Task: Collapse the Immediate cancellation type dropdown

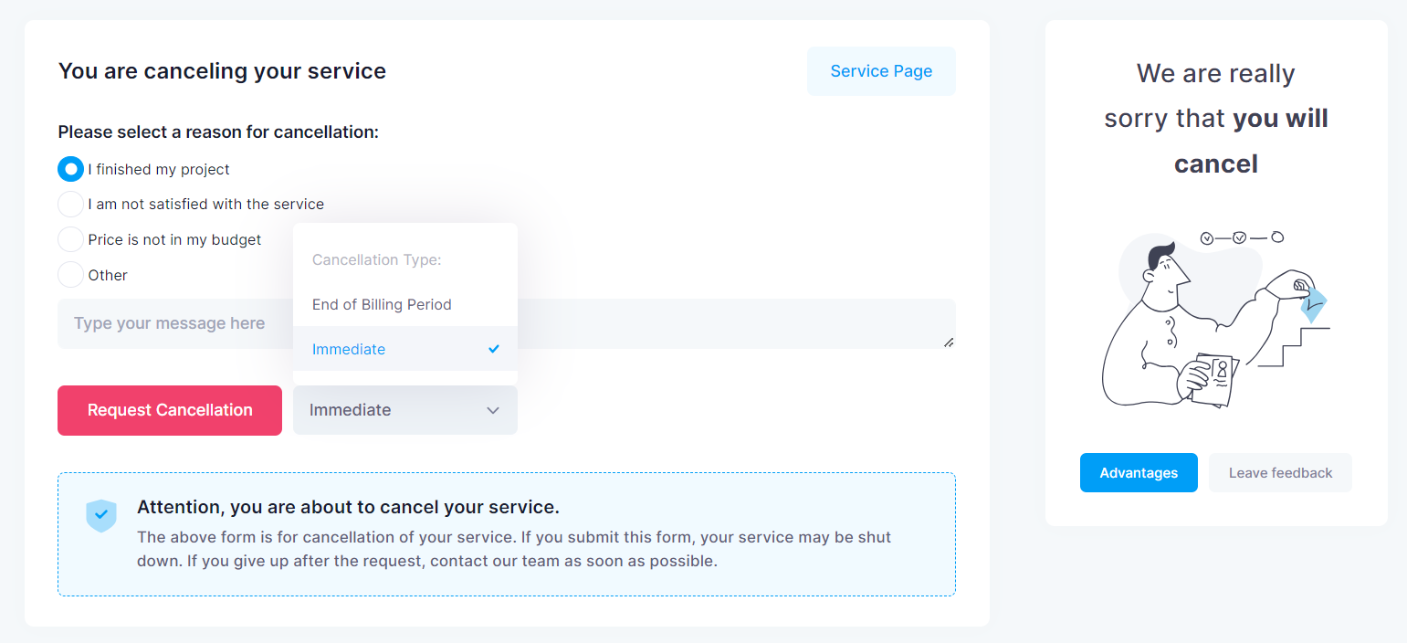Action: [405, 410]
